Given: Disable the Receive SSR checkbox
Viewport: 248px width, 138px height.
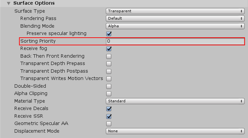Looking at the screenshot, I should coord(109,116).
